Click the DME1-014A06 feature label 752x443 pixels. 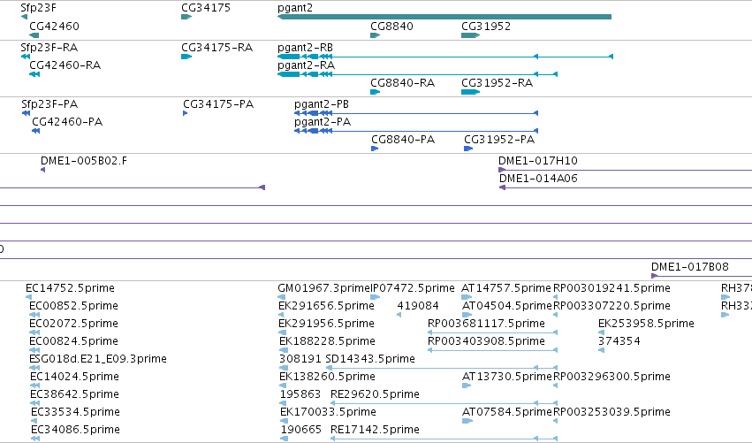538,179
